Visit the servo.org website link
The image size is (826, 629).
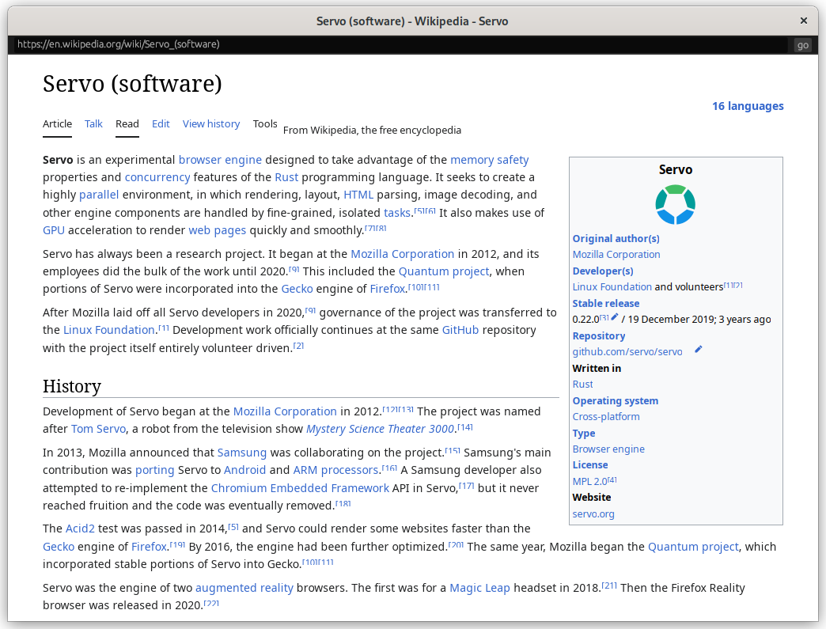coord(593,514)
